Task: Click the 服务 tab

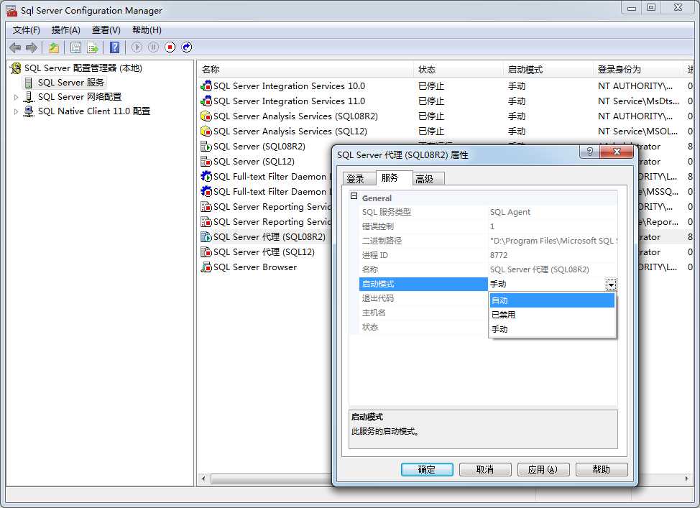Action: [x=394, y=177]
